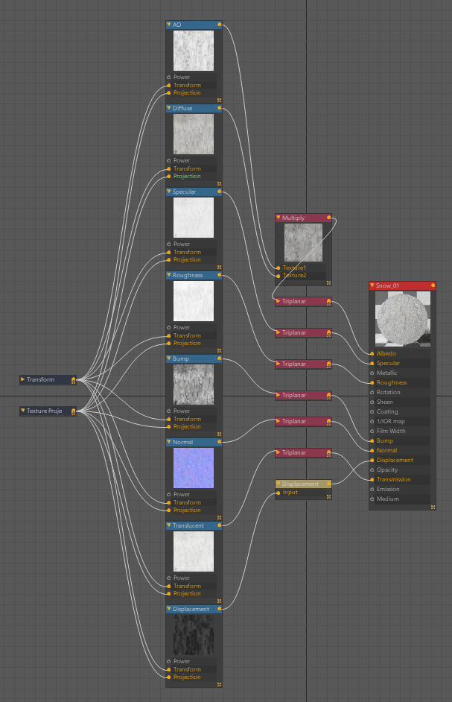Click the Texture Proje node's output connector
This screenshot has height=702, width=452.
pyautogui.click(x=73, y=411)
